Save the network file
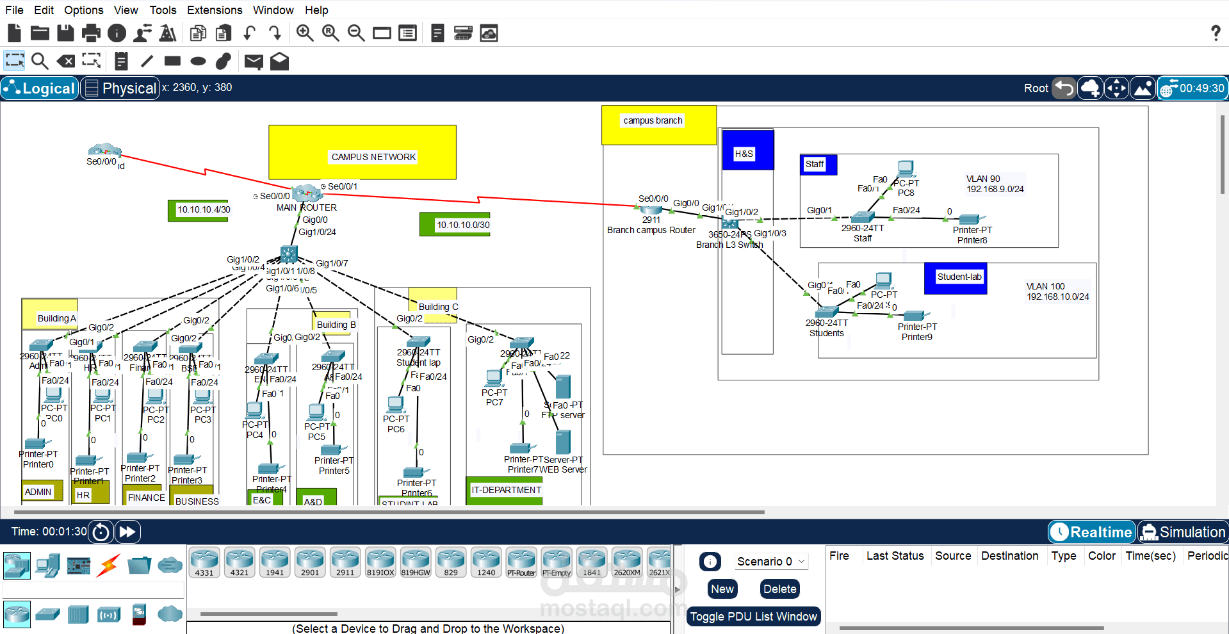Screen dimensions: 1229x634 pyautogui.click(x=65, y=33)
